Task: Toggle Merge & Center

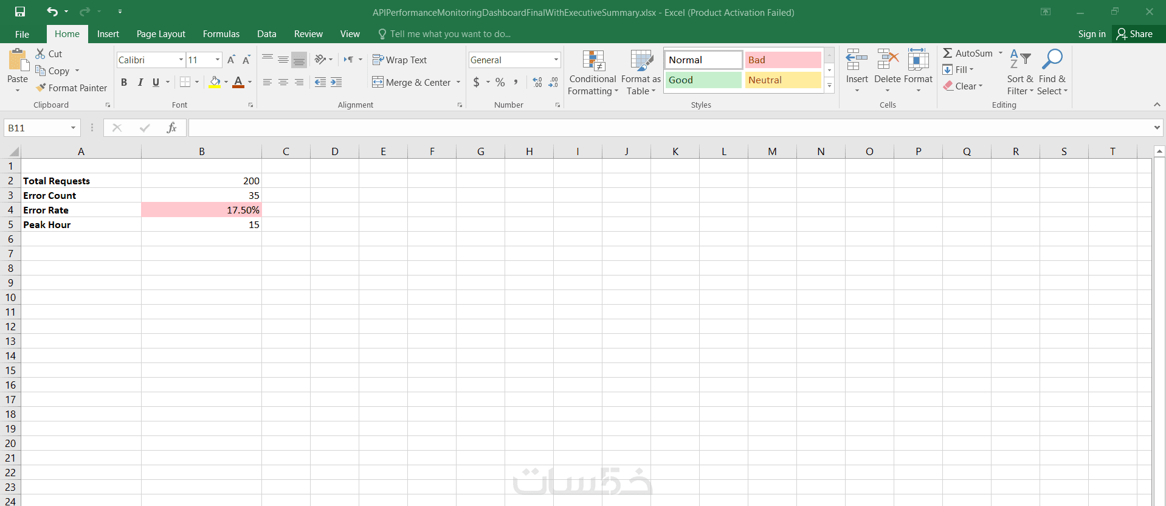Action: [412, 82]
